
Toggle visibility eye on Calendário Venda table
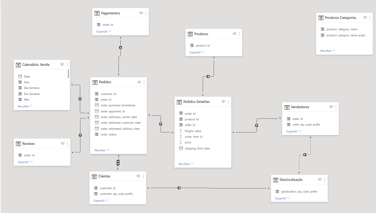click(62, 65)
